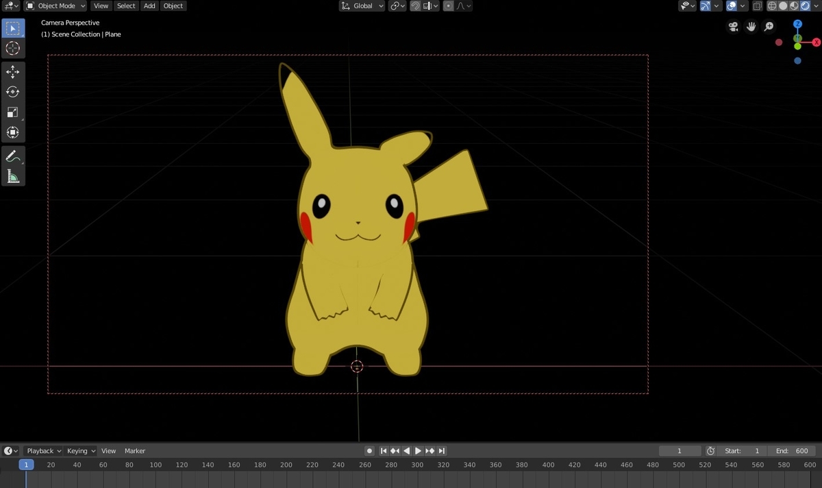The height and width of the screenshot is (488, 822).
Task: Click the End frame field
Action: [792, 451]
